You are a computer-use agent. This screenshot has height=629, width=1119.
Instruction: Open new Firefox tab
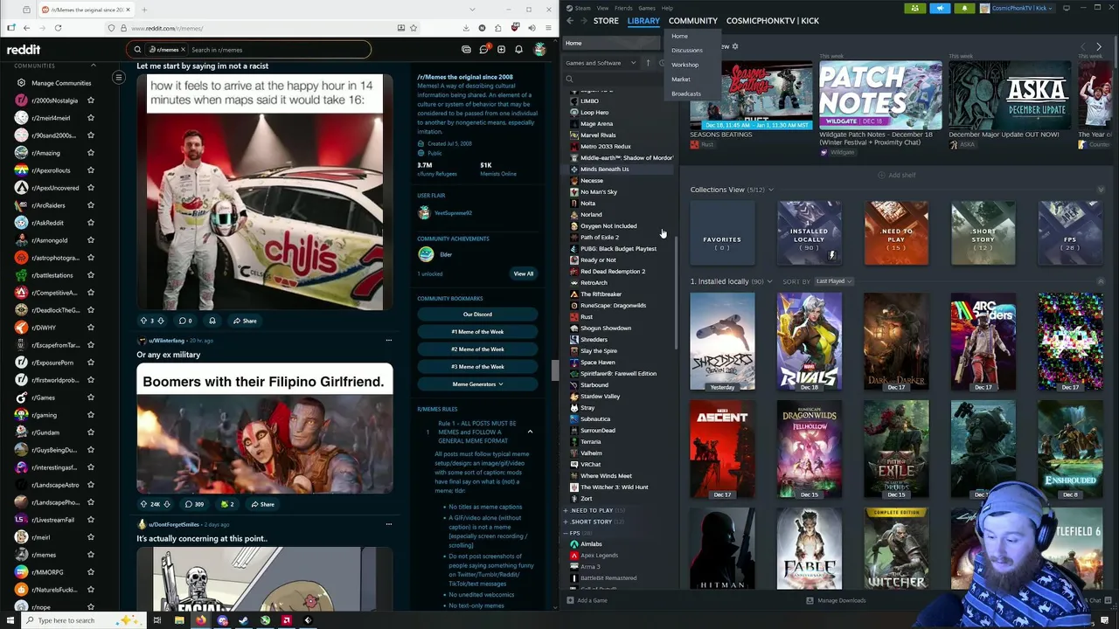click(x=144, y=10)
